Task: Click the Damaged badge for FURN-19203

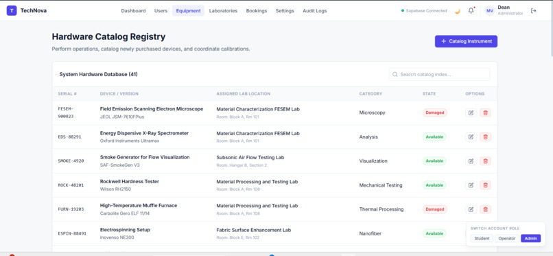Action: [435, 209]
